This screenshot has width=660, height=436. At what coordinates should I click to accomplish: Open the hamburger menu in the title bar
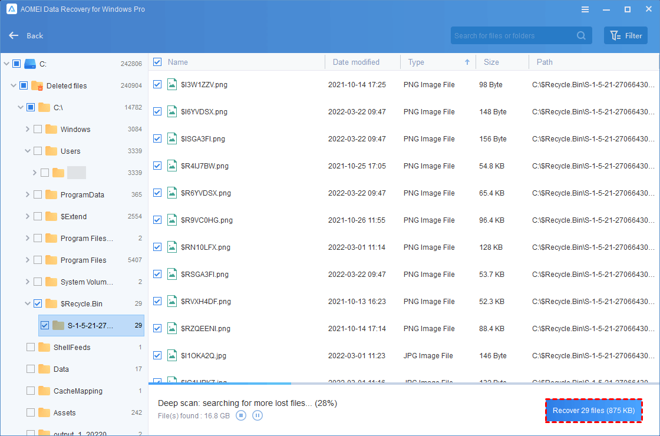click(x=585, y=9)
